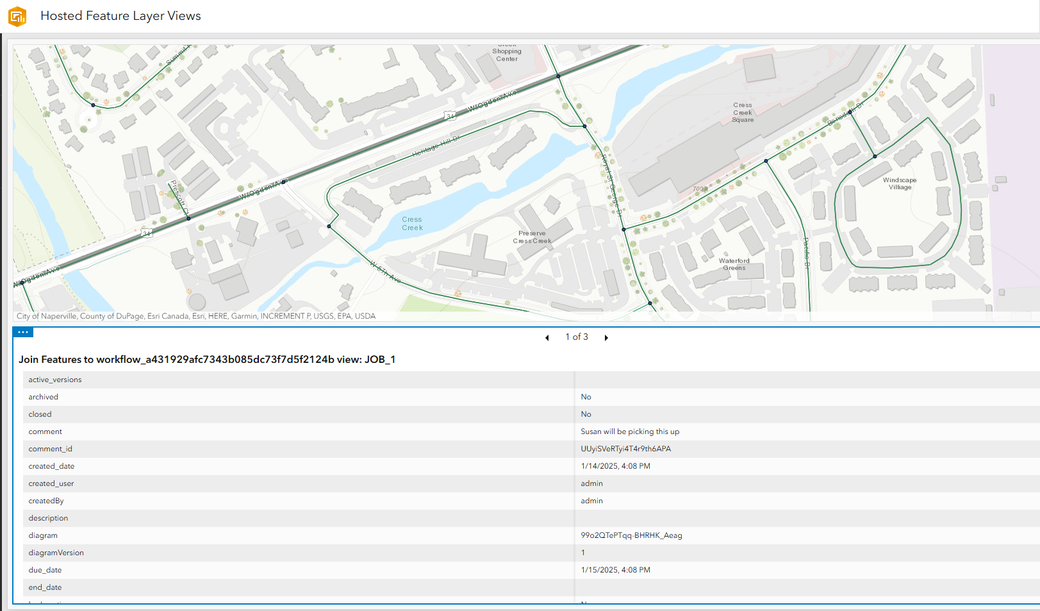Image resolution: width=1040 pixels, height=611 pixels.
Task: Click the previous record arrow
Action: pos(547,337)
